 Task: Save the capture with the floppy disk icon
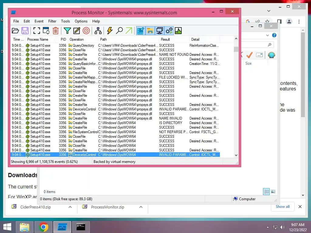(x=25, y=31)
